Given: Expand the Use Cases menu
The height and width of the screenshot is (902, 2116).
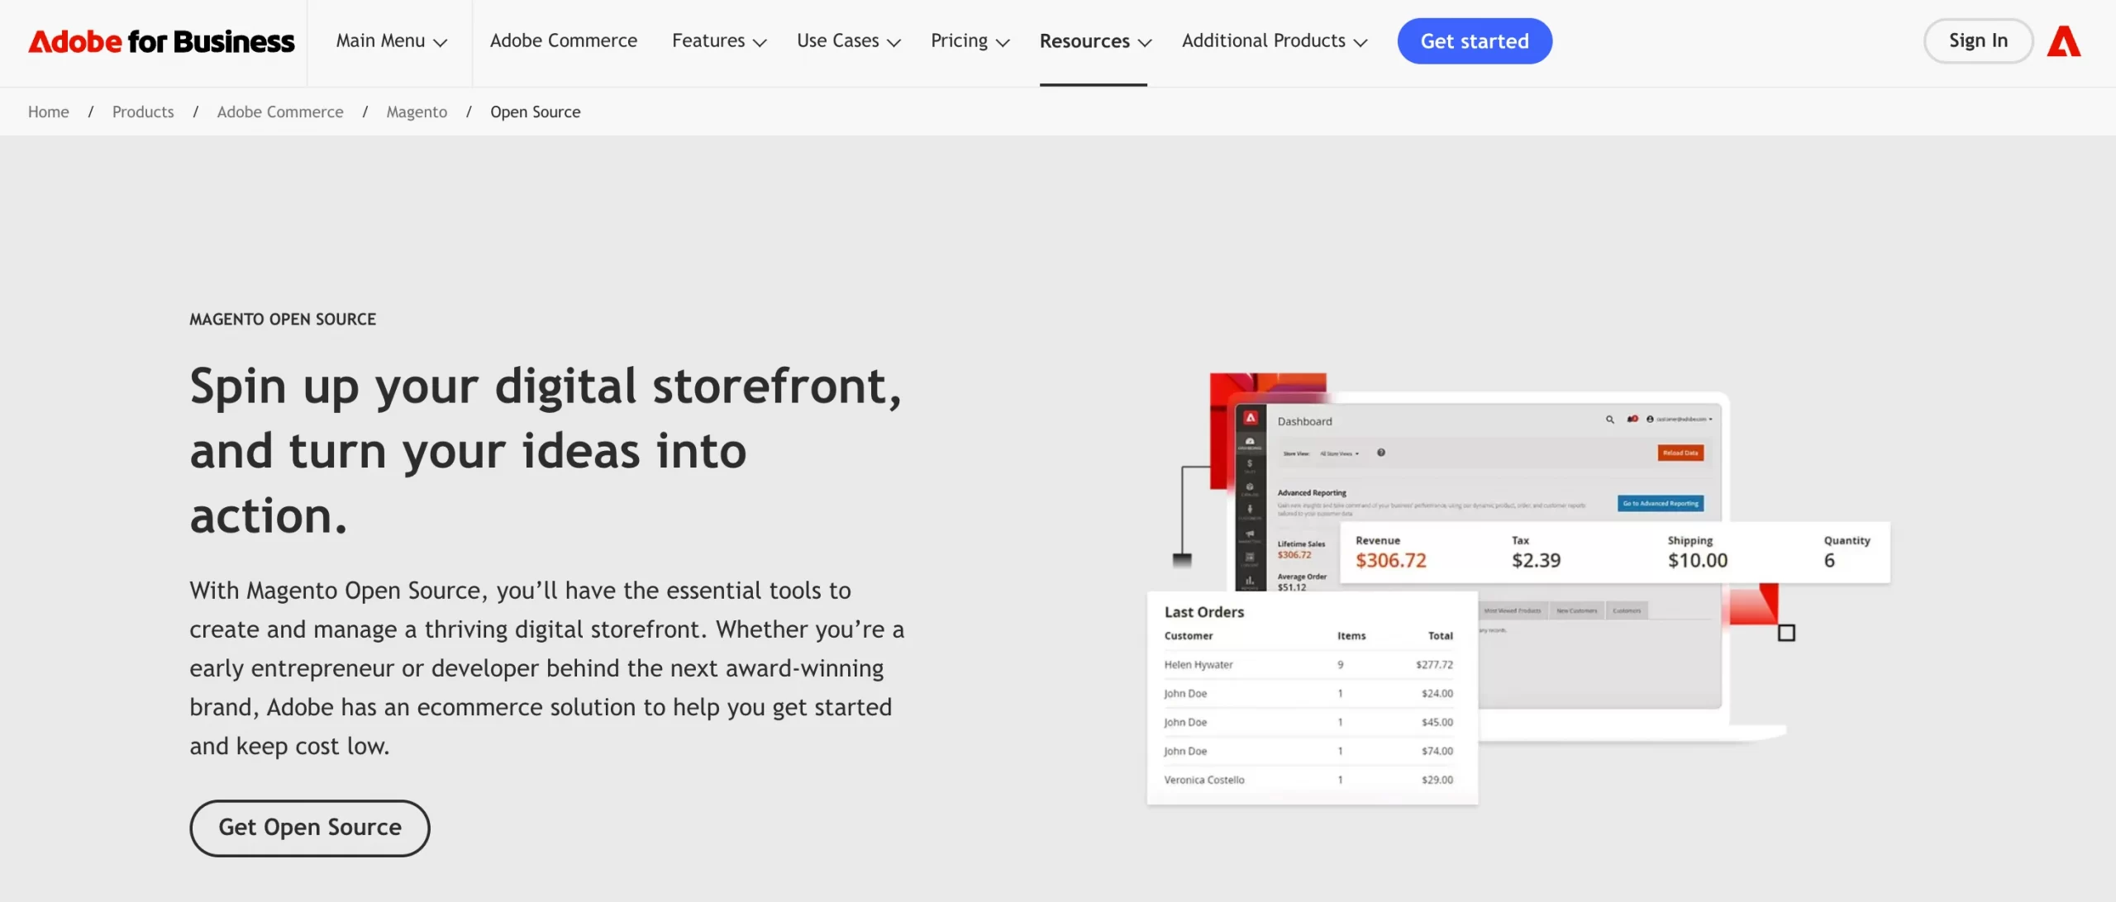Looking at the screenshot, I should click(x=848, y=41).
